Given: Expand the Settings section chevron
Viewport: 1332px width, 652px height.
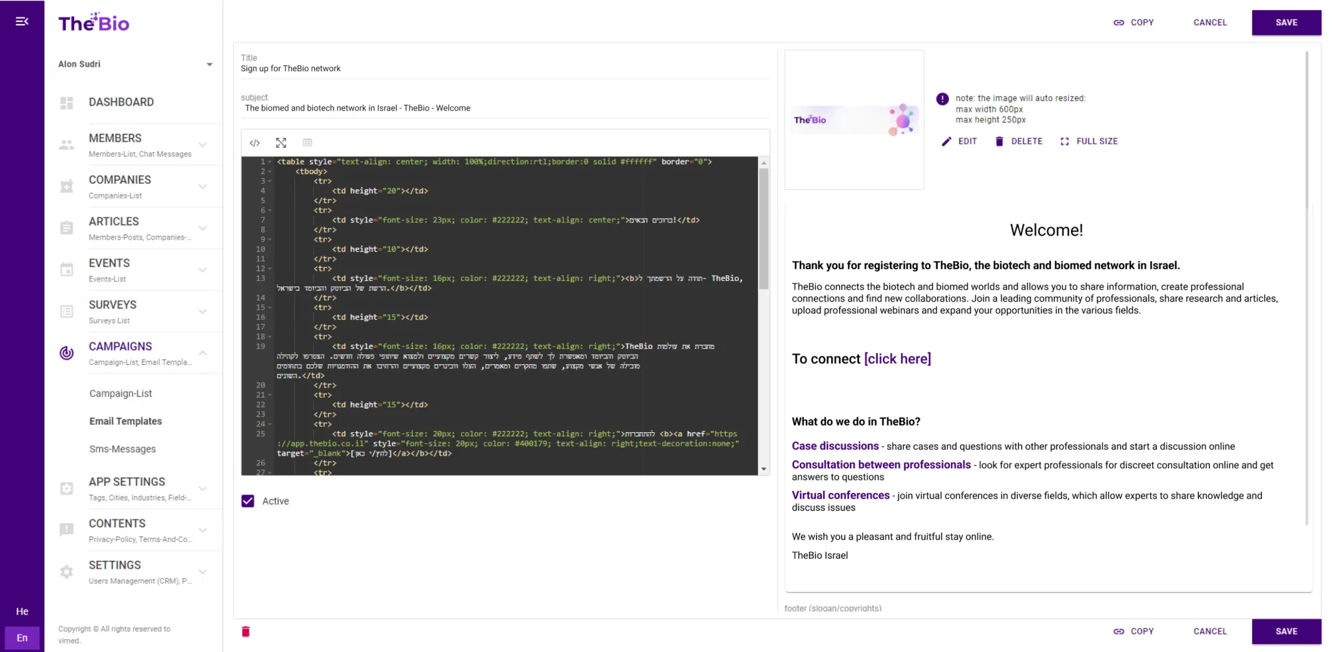Looking at the screenshot, I should (202, 571).
